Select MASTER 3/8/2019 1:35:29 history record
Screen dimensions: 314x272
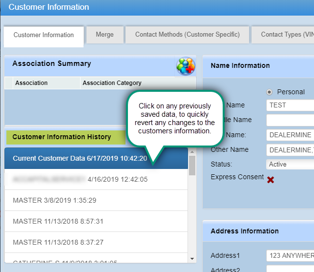click(x=55, y=200)
